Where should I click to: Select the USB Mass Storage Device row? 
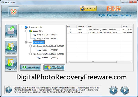point(100,32)
